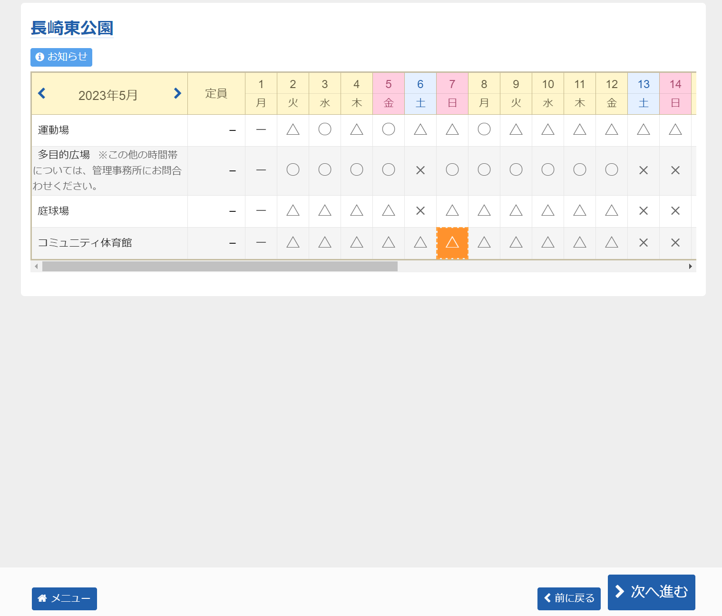Click 前に戻る back button
The height and width of the screenshot is (616, 722).
(569, 598)
